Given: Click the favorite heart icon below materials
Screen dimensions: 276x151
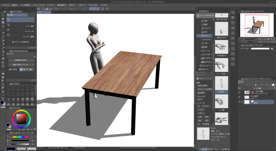Looking at the screenshot, I should click(x=226, y=149).
